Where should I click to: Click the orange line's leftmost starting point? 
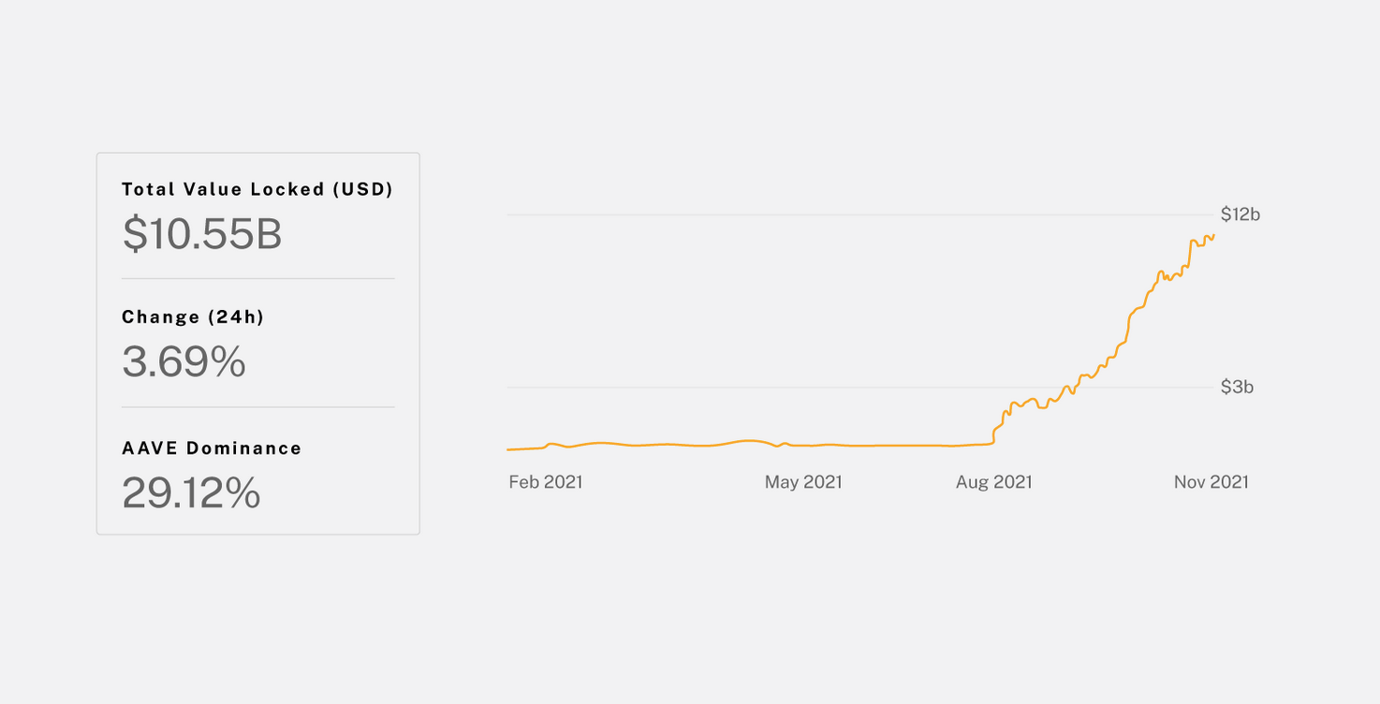[x=507, y=449]
